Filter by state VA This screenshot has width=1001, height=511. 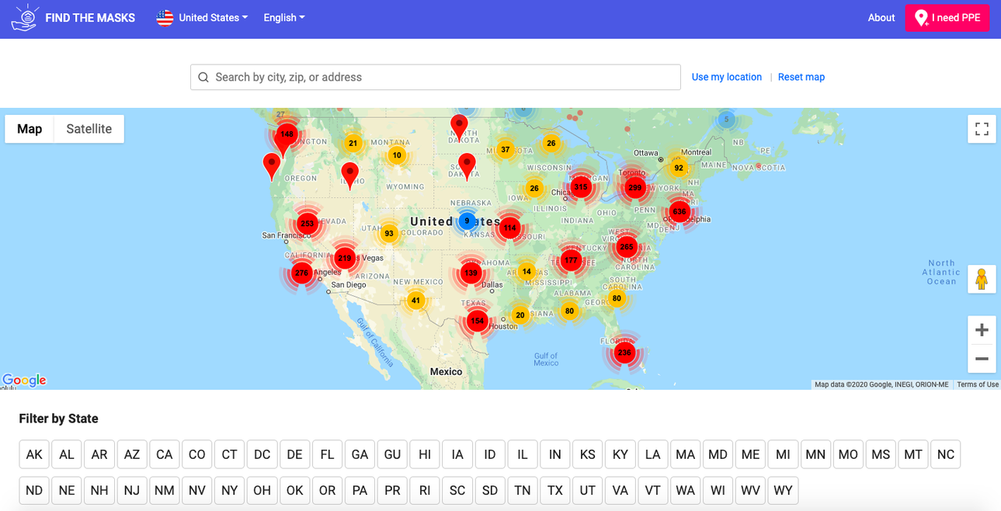[620, 491]
